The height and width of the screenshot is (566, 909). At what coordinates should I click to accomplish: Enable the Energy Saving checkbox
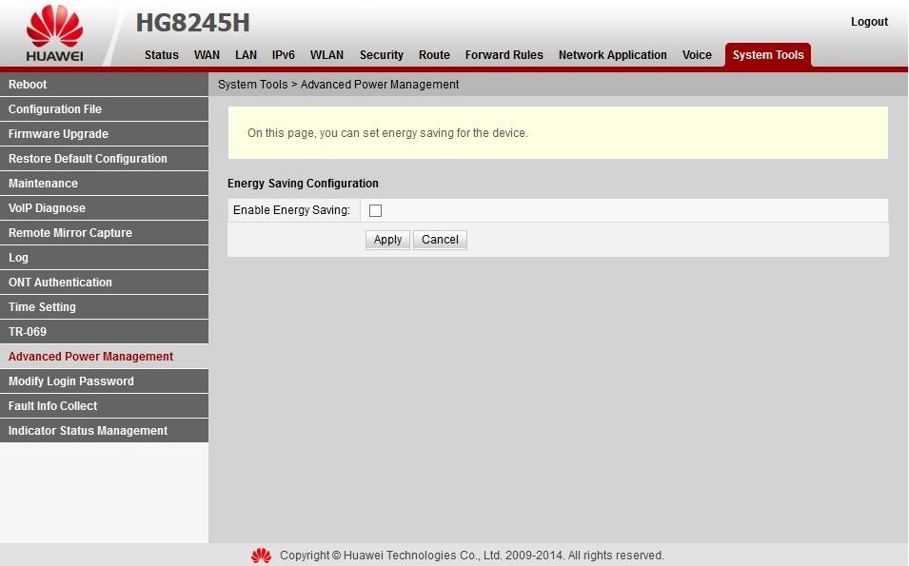(x=375, y=210)
